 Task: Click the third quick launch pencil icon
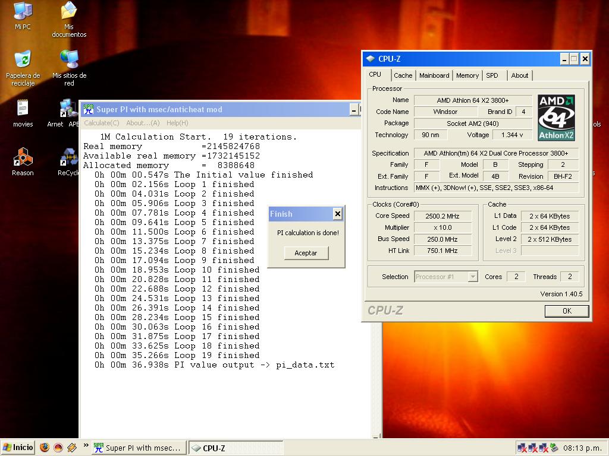pos(72,448)
